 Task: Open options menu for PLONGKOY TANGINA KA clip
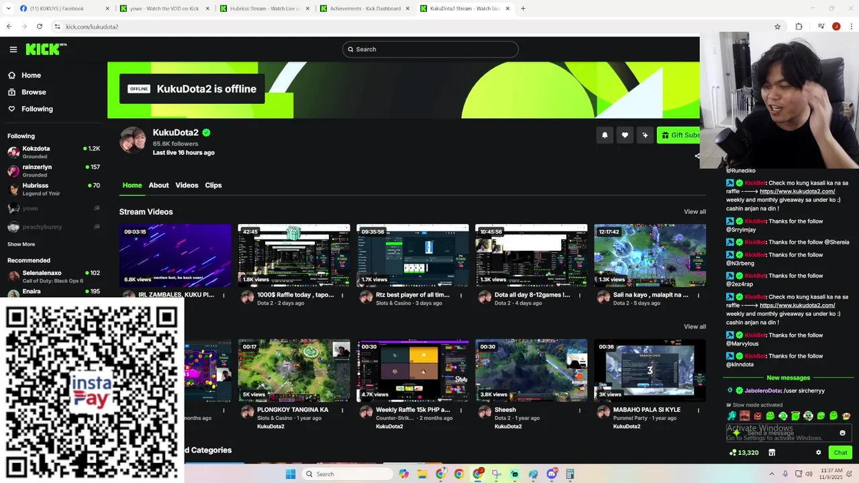coord(342,410)
